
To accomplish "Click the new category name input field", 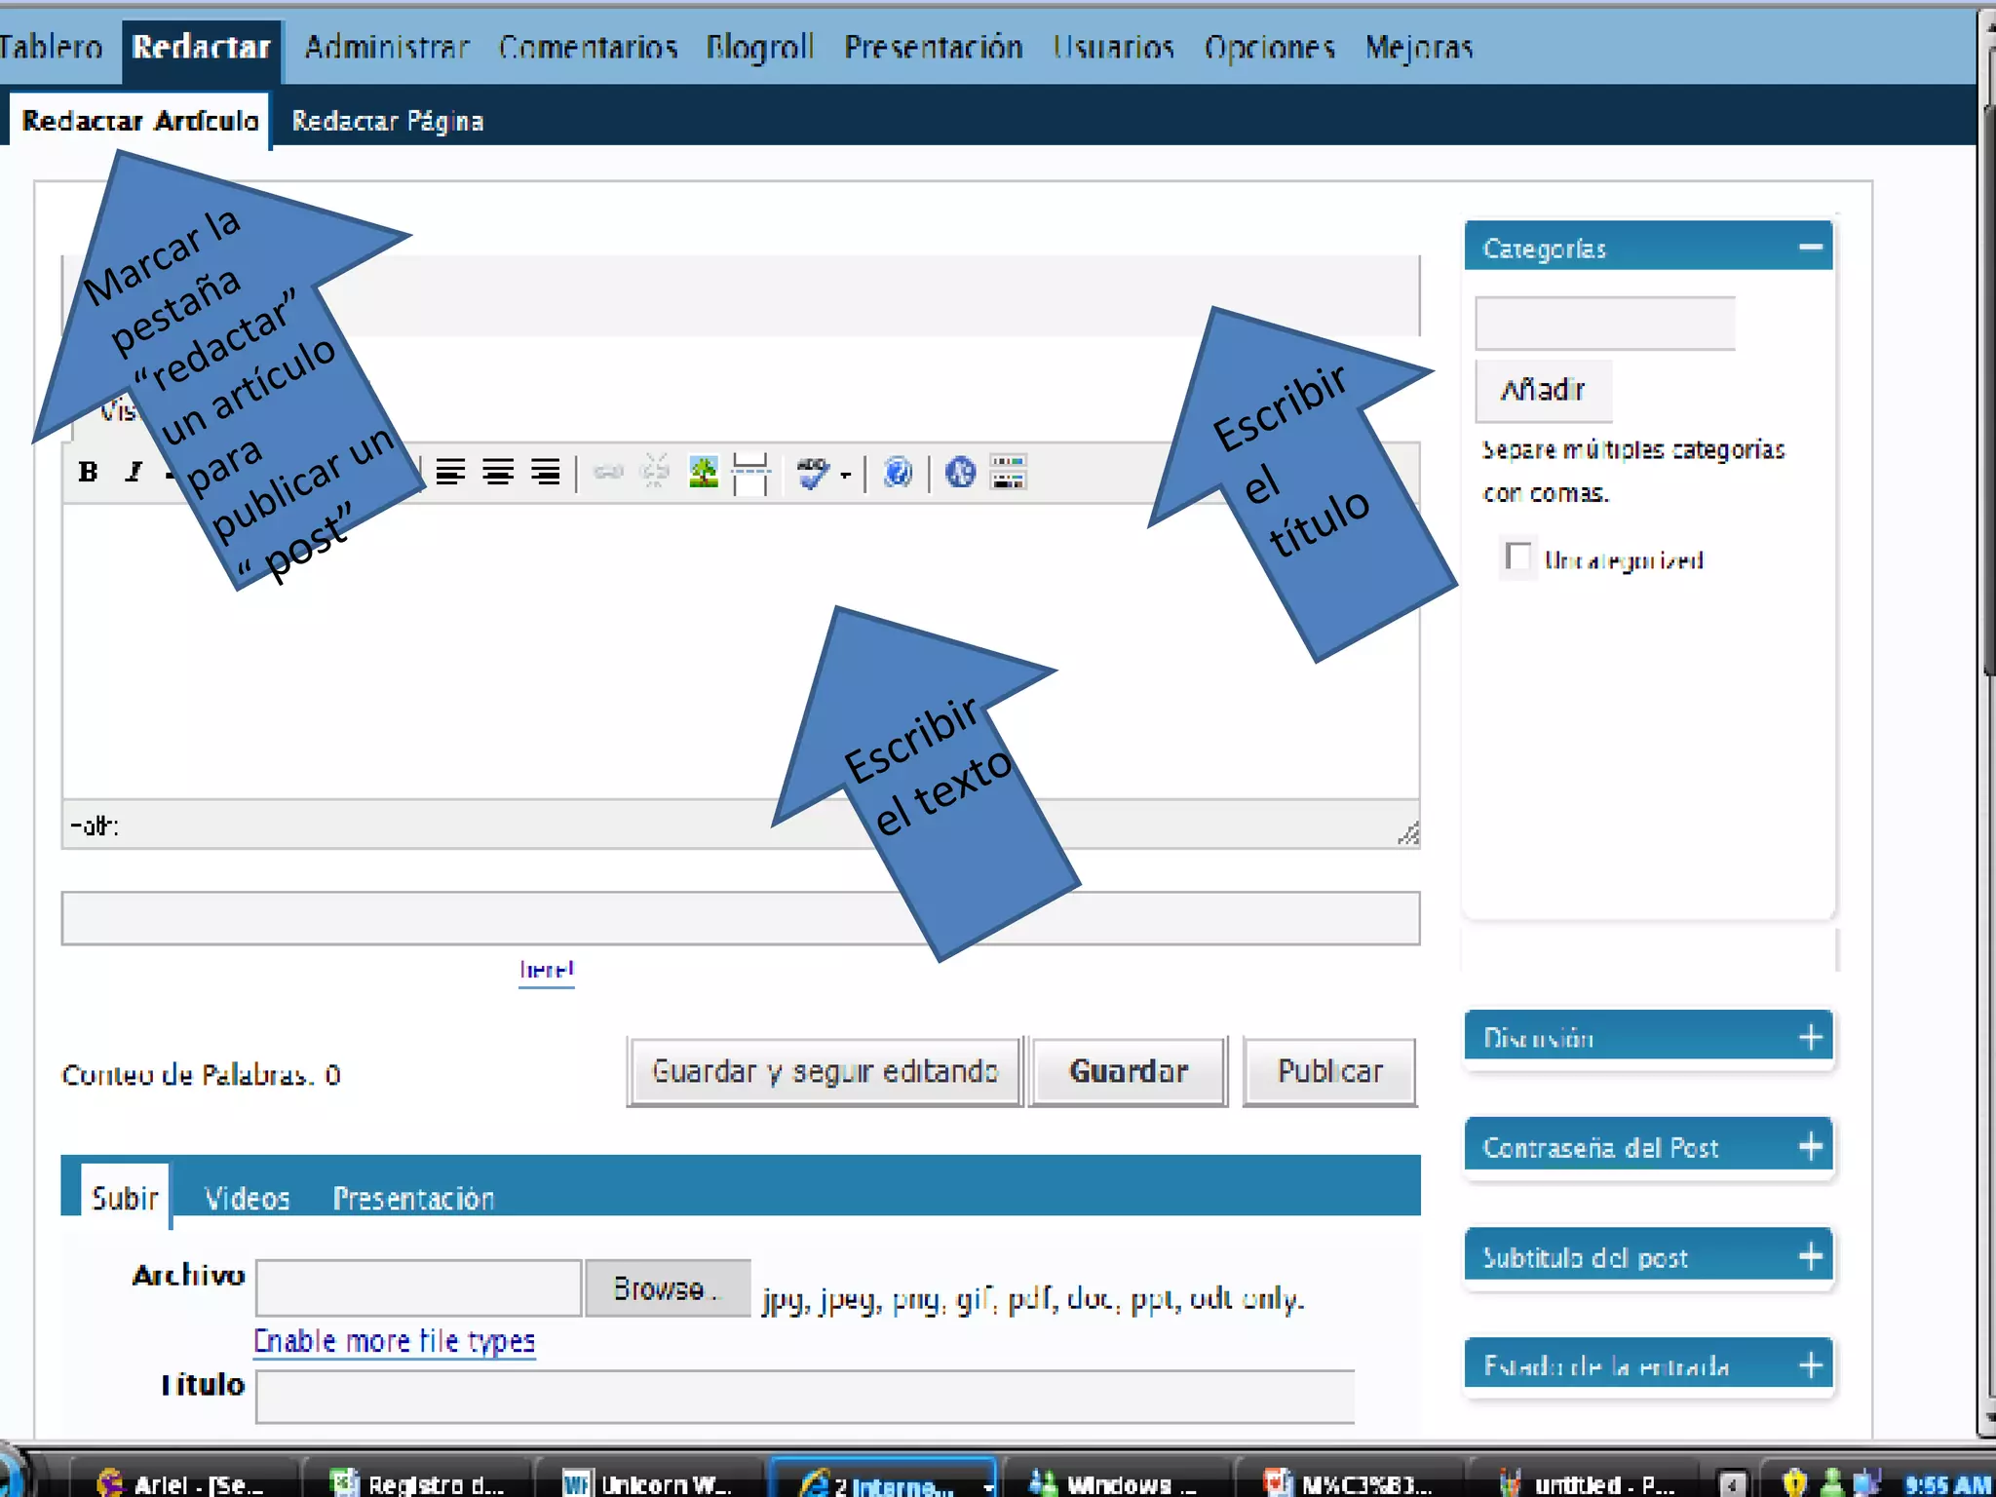I will click(x=1604, y=324).
